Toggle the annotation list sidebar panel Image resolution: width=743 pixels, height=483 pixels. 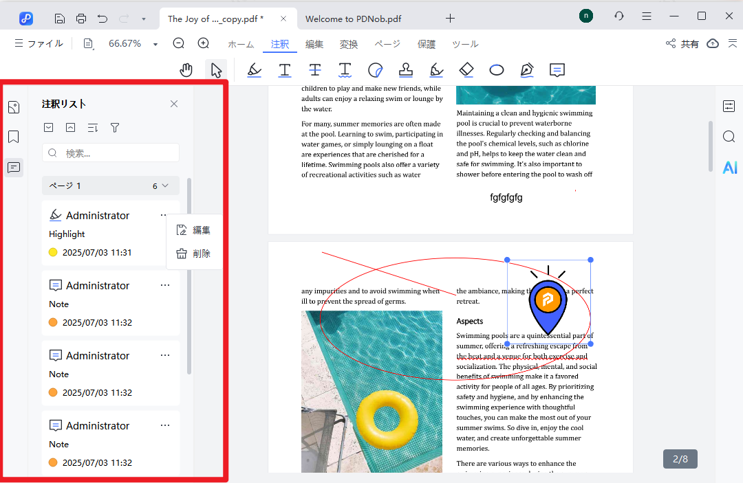14,167
